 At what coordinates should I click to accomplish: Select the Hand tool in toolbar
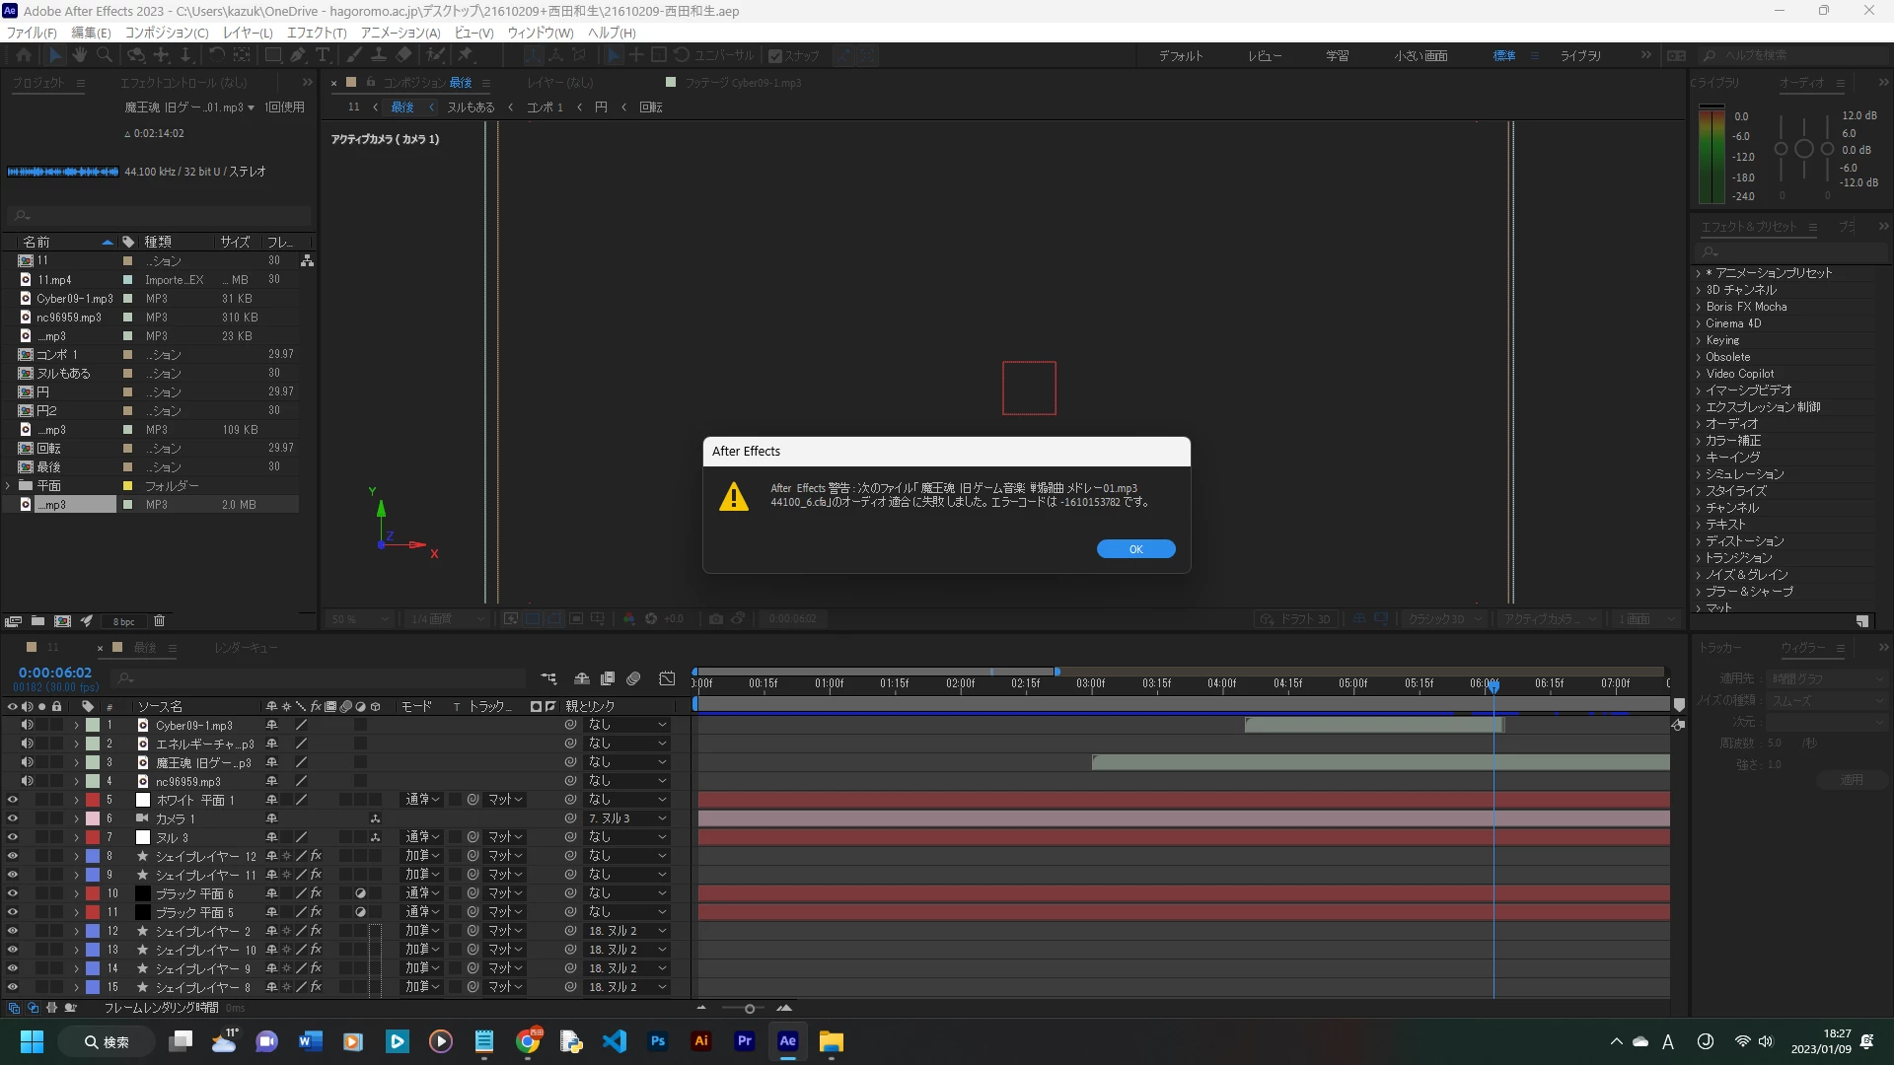click(79, 55)
